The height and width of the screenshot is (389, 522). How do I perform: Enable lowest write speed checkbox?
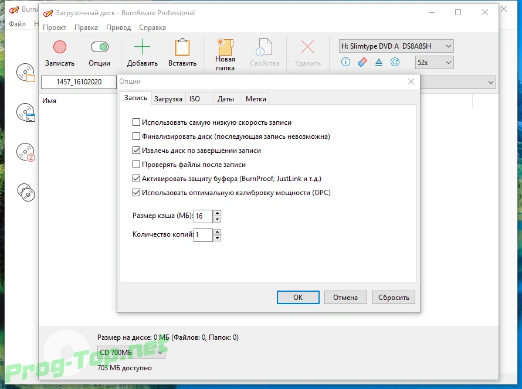click(x=136, y=122)
